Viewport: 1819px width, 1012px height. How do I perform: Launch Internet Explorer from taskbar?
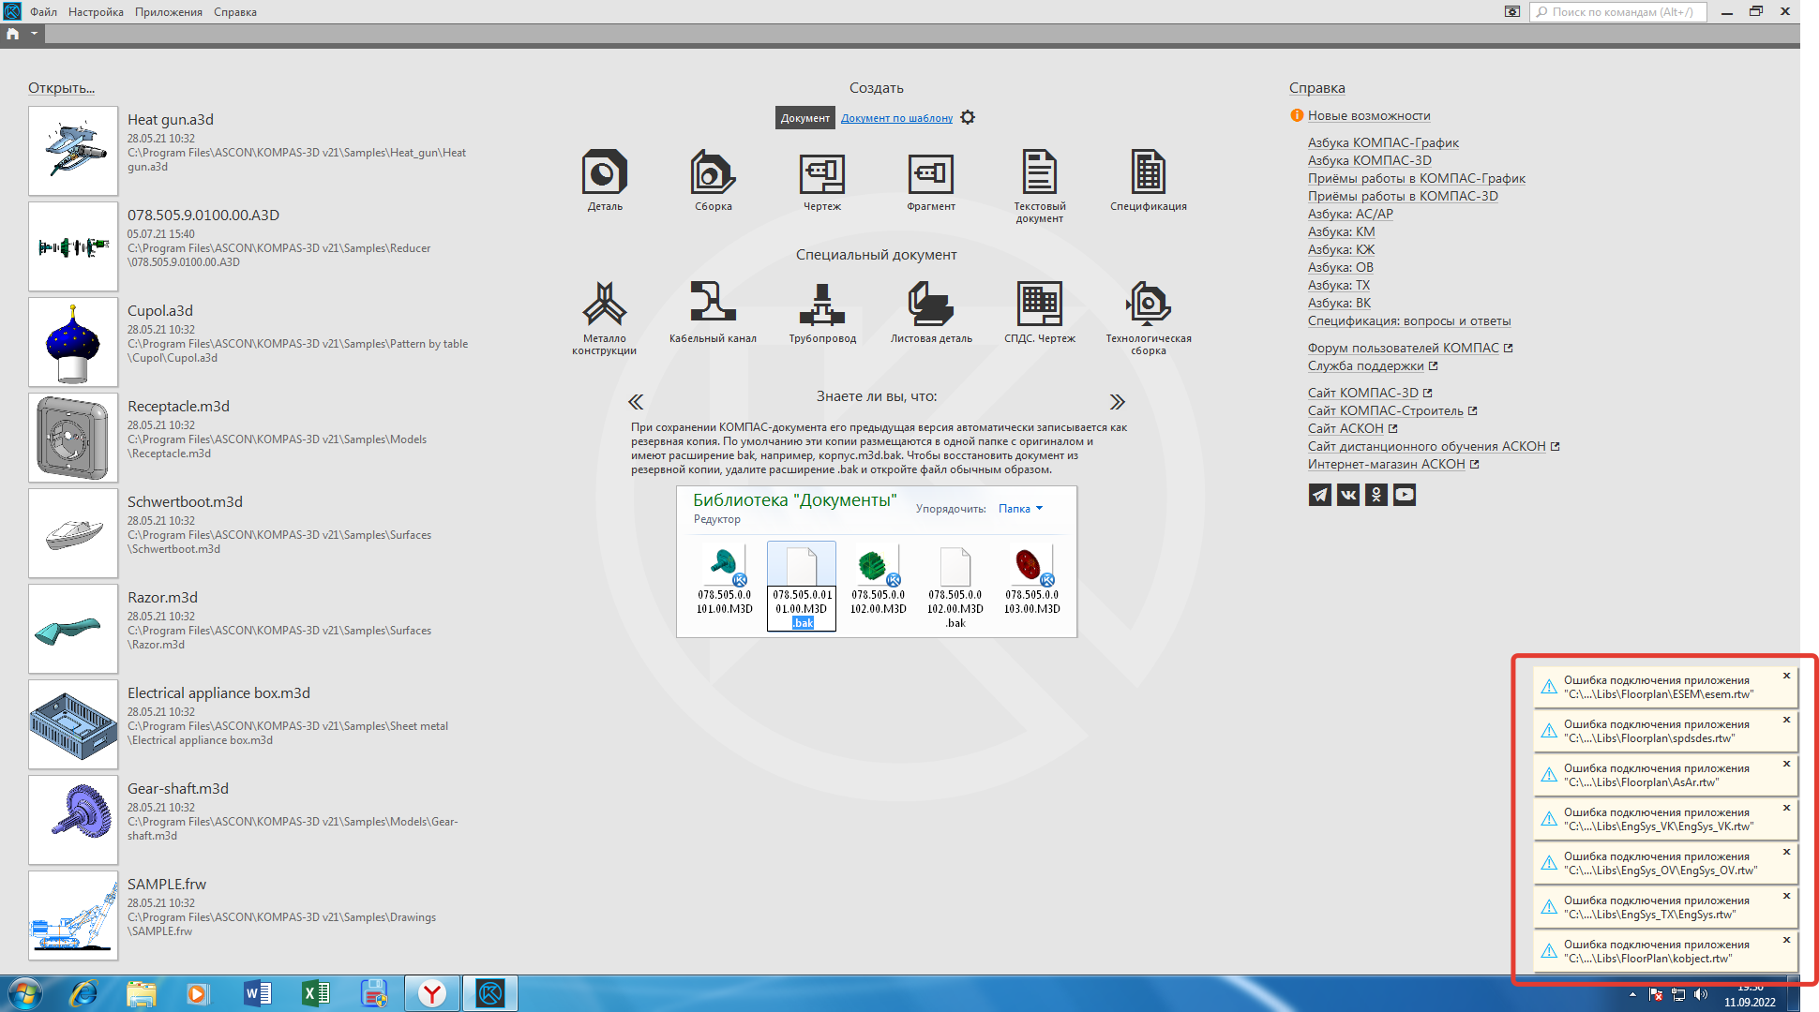84,993
